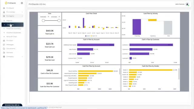Click the right handle of date slider
The image size is (194, 109).
pyautogui.click(x=59, y=21)
